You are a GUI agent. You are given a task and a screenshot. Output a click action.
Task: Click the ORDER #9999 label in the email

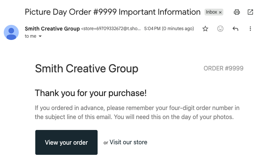pyautogui.click(x=223, y=69)
